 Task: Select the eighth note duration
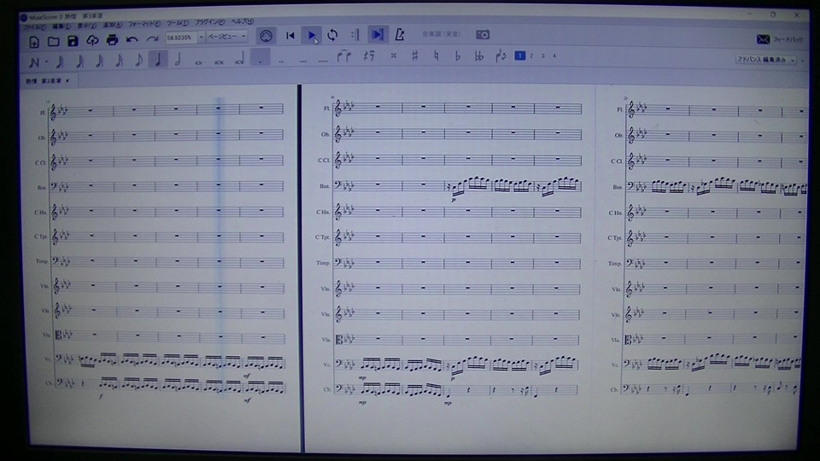point(138,60)
